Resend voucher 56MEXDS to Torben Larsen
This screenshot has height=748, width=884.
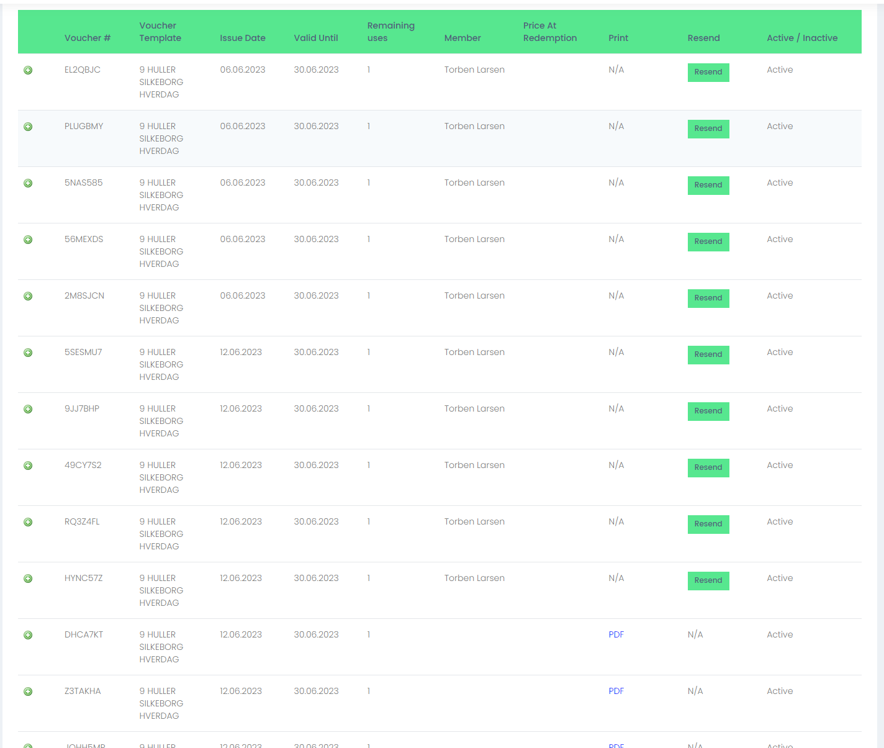click(708, 241)
